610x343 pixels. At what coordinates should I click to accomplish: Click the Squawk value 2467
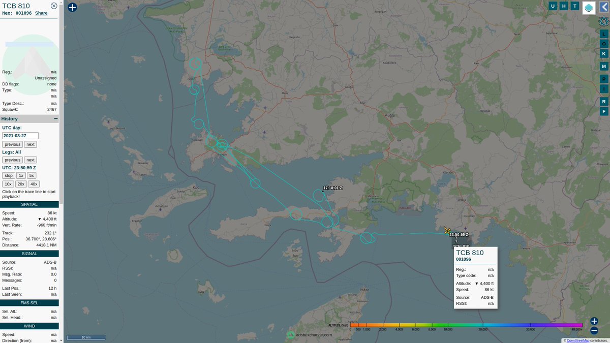[x=51, y=109]
